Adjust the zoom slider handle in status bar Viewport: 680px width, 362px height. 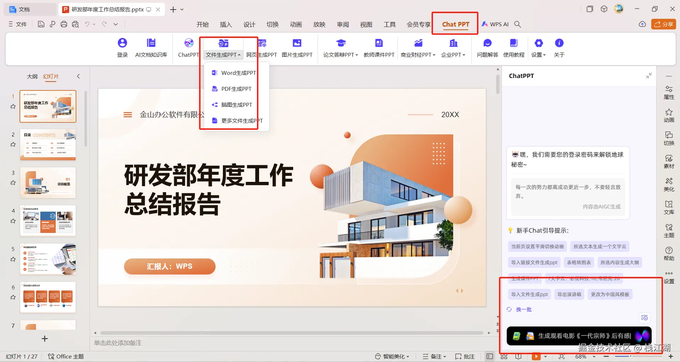(630, 356)
